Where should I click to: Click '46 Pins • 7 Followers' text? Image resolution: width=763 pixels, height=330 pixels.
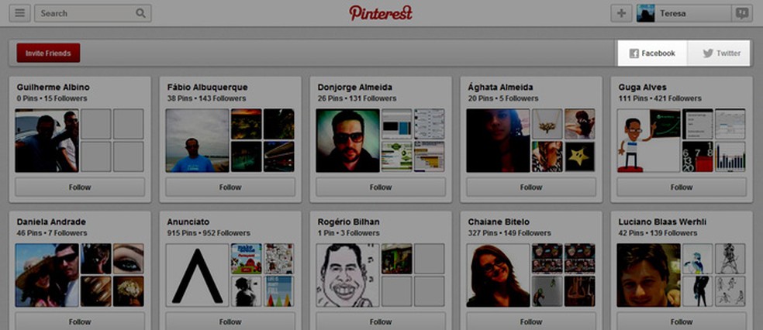click(52, 233)
